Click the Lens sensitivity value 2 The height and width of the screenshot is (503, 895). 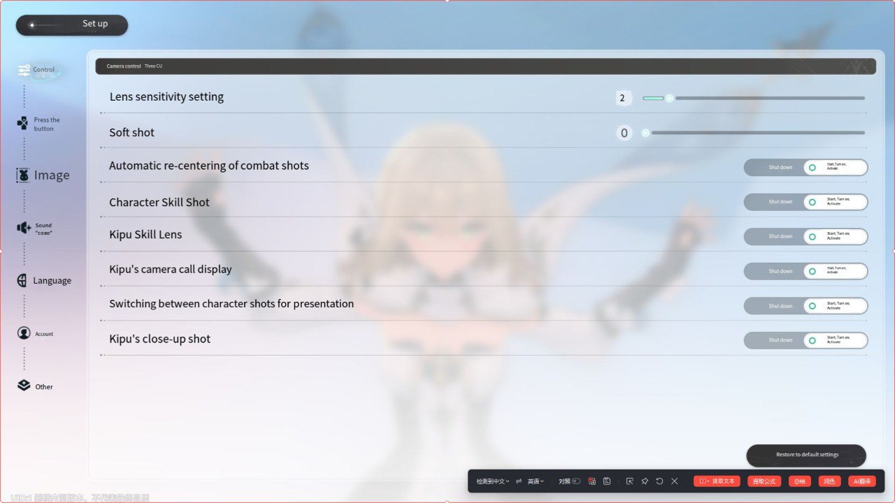(622, 99)
